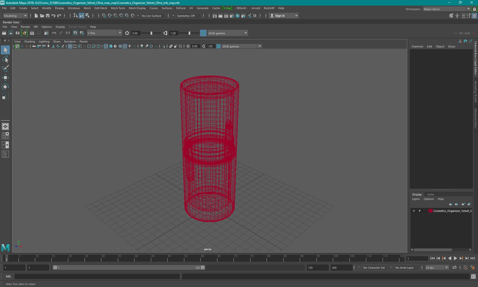
Task: Open the Modeling Toolkit icon in the status line
Action: (451, 16)
